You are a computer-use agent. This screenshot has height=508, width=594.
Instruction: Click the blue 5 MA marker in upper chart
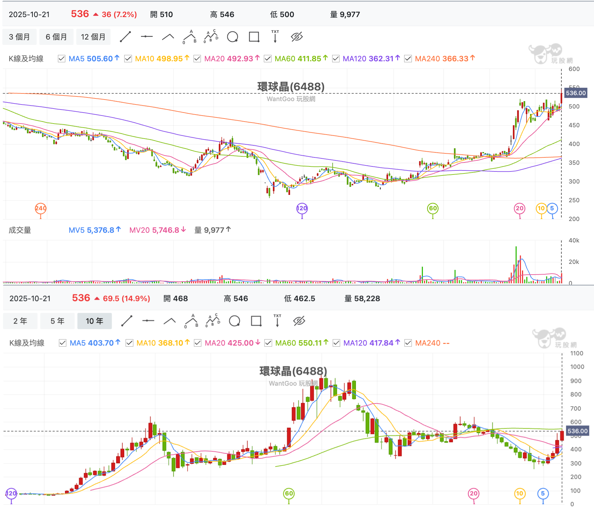tap(552, 208)
